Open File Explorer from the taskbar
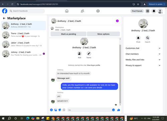 (x=38, y=118)
